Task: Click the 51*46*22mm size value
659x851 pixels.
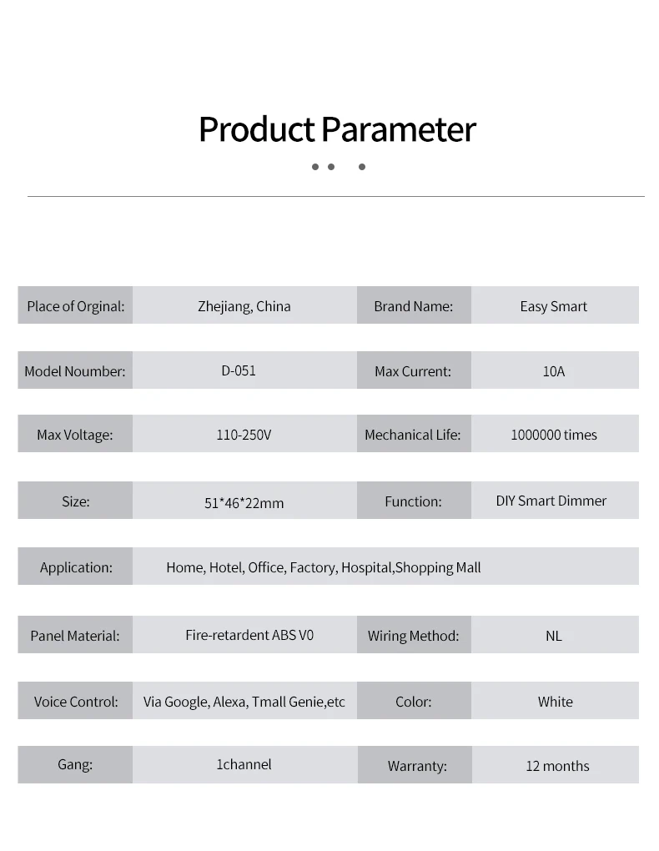Action: [x=244, y=503]
